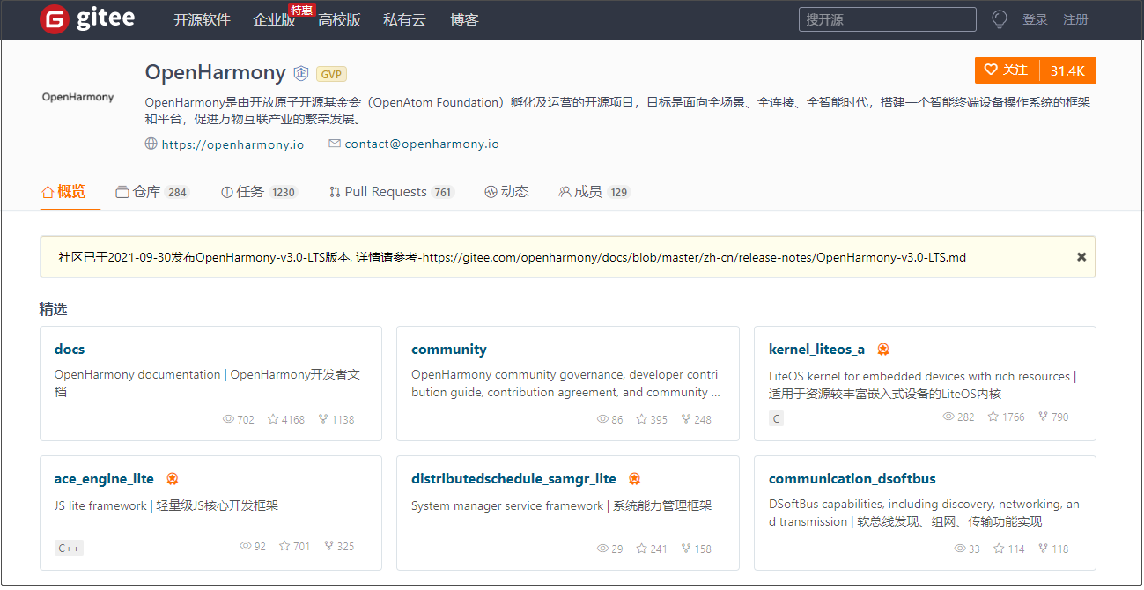Open 博客 in the top navigation
This screenshot has width=1144, height=590.
464,19
